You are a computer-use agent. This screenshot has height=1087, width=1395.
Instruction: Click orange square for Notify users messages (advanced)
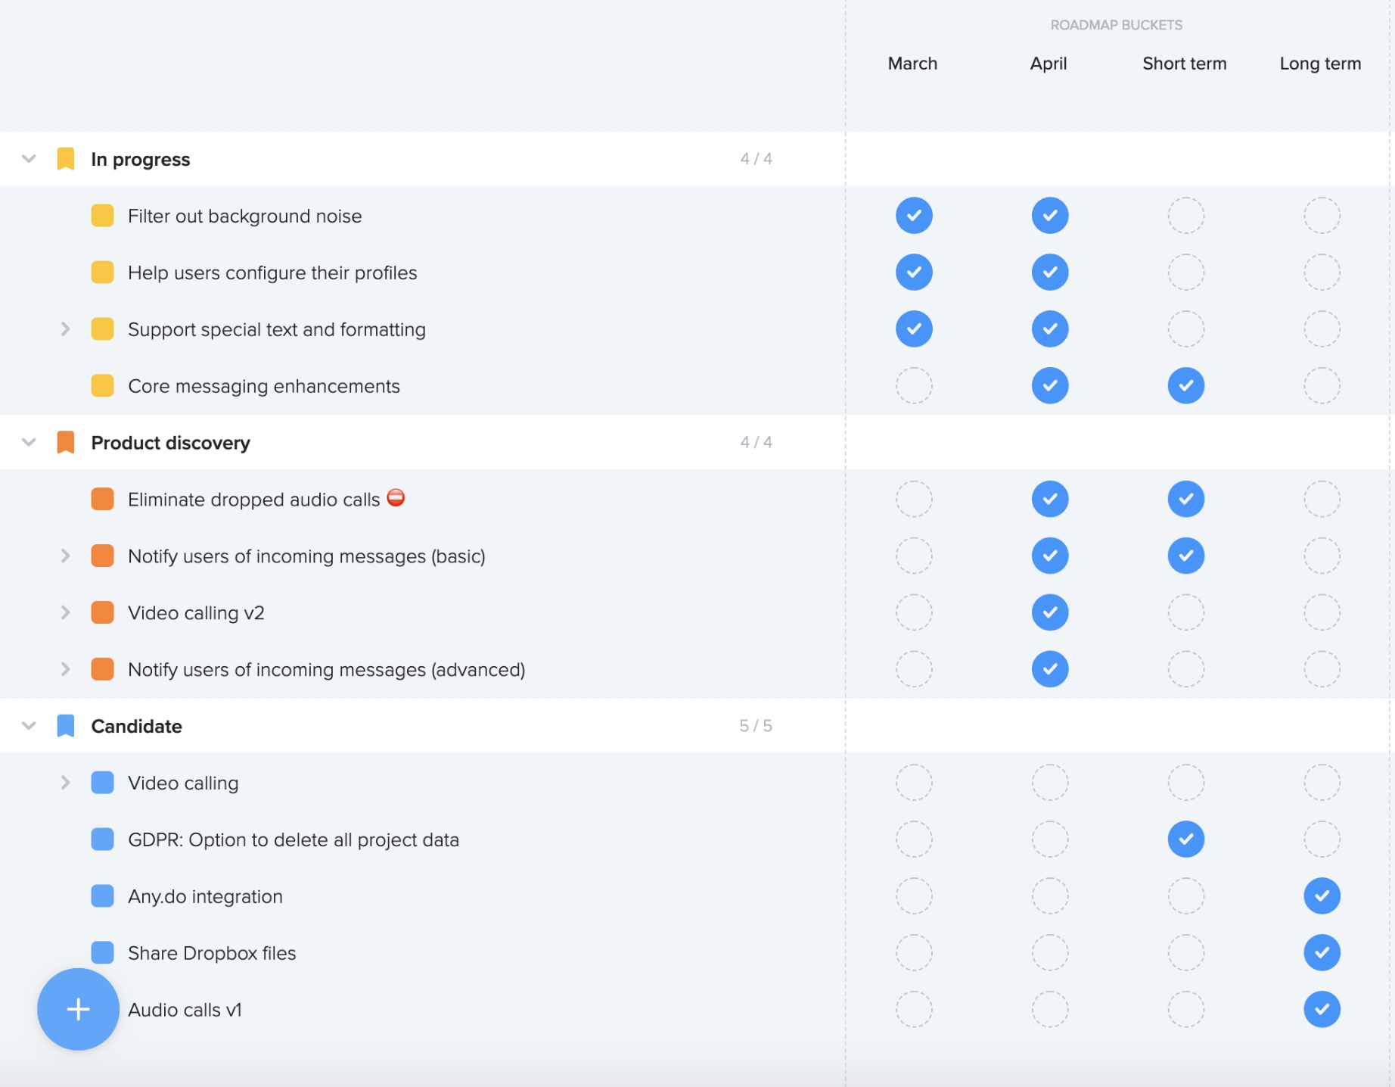102,669
